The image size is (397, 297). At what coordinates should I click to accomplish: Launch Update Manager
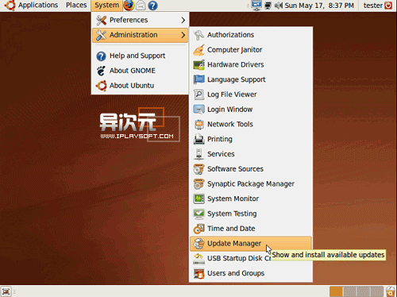coord(251,244)
